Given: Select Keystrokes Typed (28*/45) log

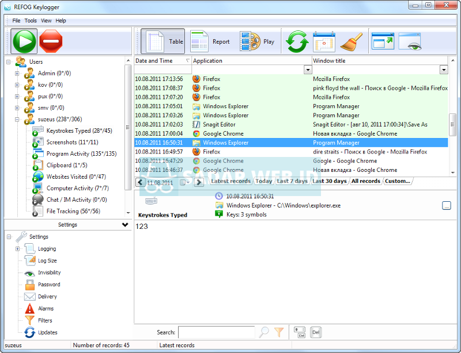Looking at the screenshot, I should (79, 131).
